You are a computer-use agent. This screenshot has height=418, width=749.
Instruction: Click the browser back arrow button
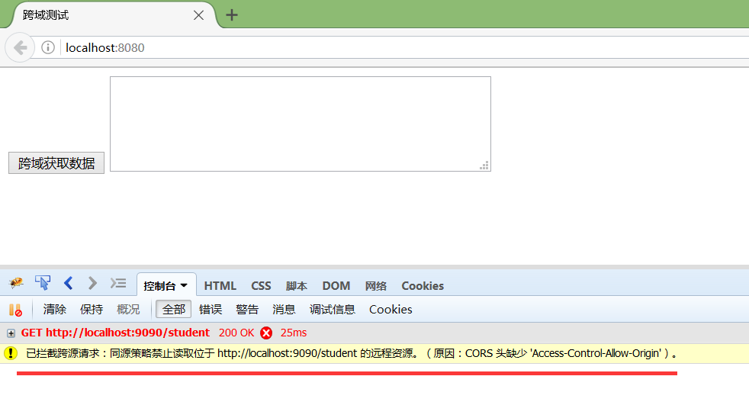(20, 47)
